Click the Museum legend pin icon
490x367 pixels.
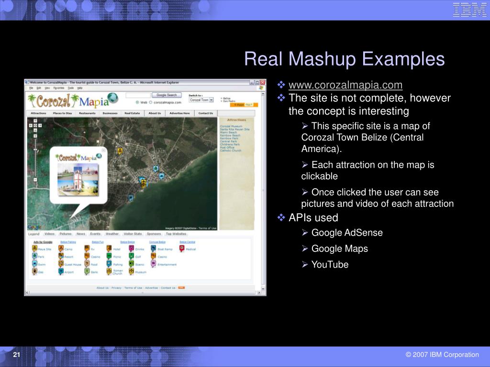[x=131, y=272]
